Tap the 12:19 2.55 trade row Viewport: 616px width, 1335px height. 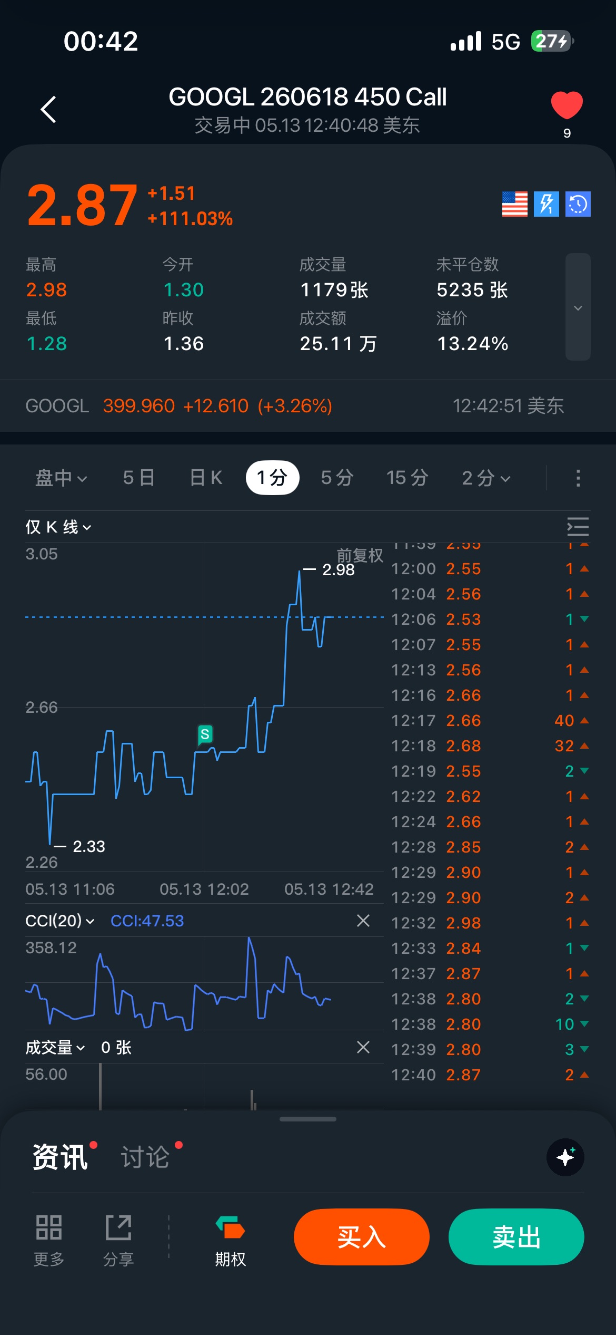click(x=490, y=771)
